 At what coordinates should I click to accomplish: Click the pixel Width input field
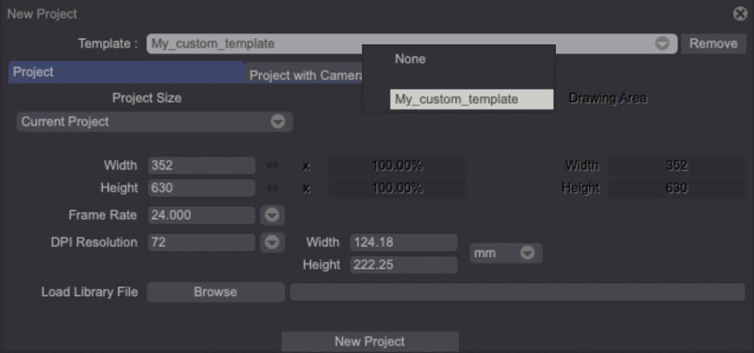click(201, 166)
